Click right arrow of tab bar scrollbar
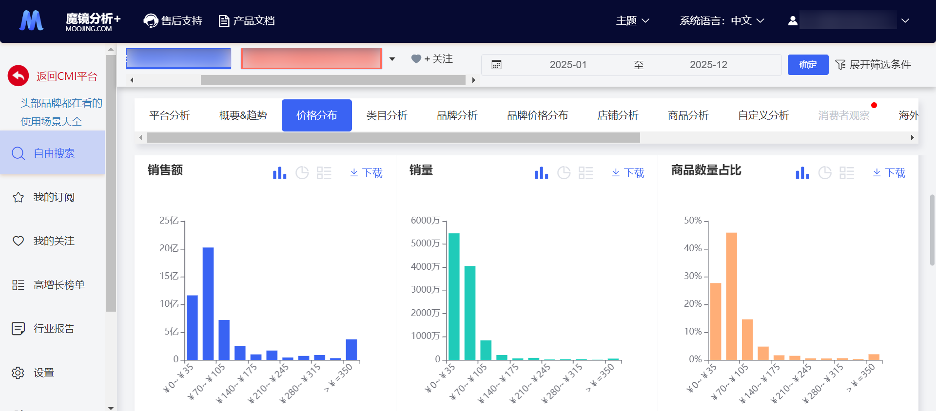 click(912, 138)
